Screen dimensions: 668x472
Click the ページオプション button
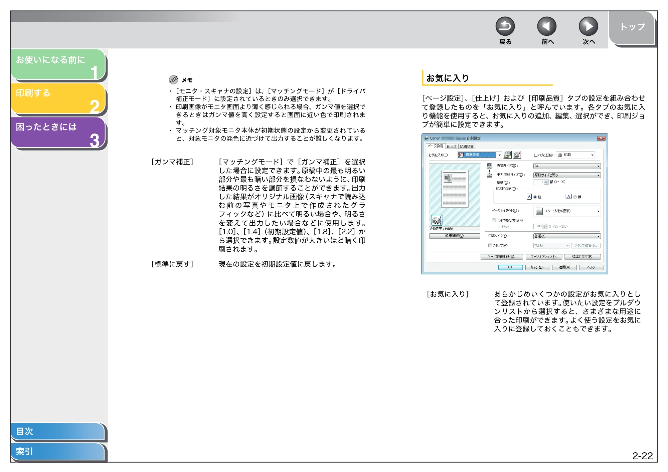pyautogui.click(x=544, y=257)
